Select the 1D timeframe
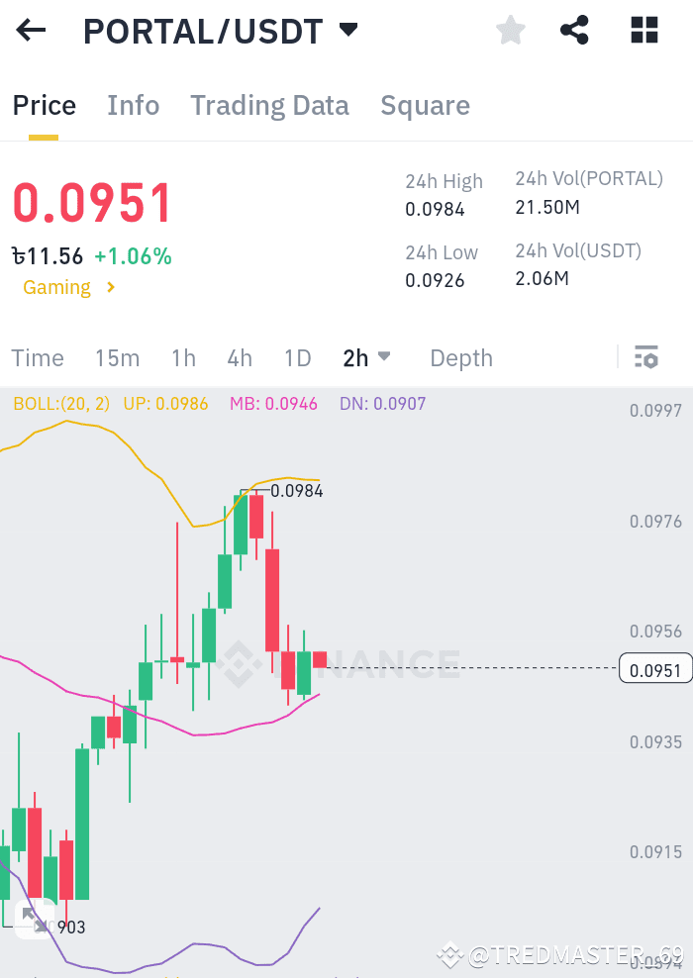Viewport: 693px width, 978px height. (x=297, y=358)
